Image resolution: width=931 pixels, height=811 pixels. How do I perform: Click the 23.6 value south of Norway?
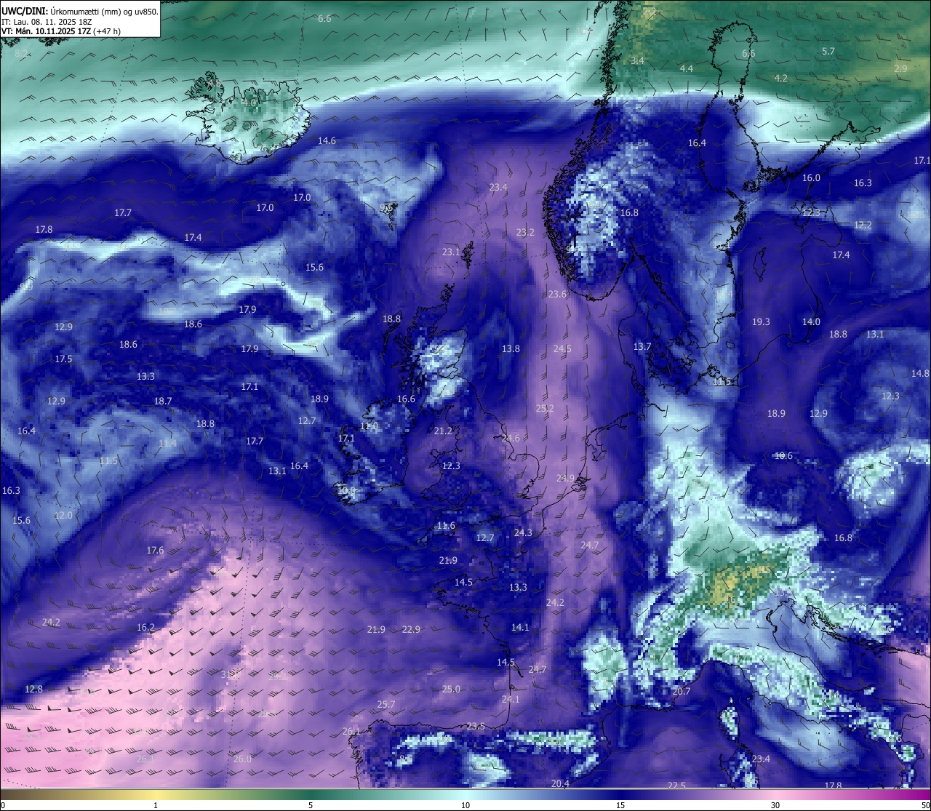[x=557, y=294]
